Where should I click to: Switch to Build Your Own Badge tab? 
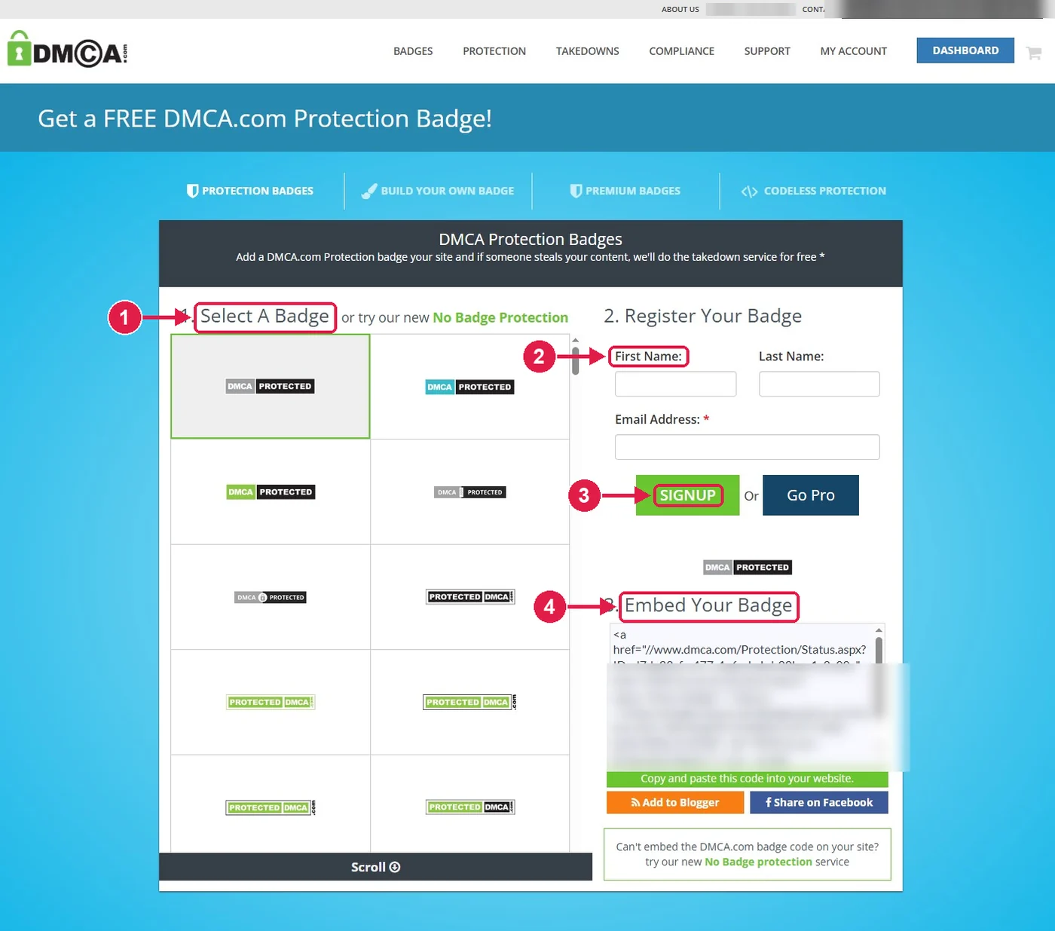(x=438, y=191)
